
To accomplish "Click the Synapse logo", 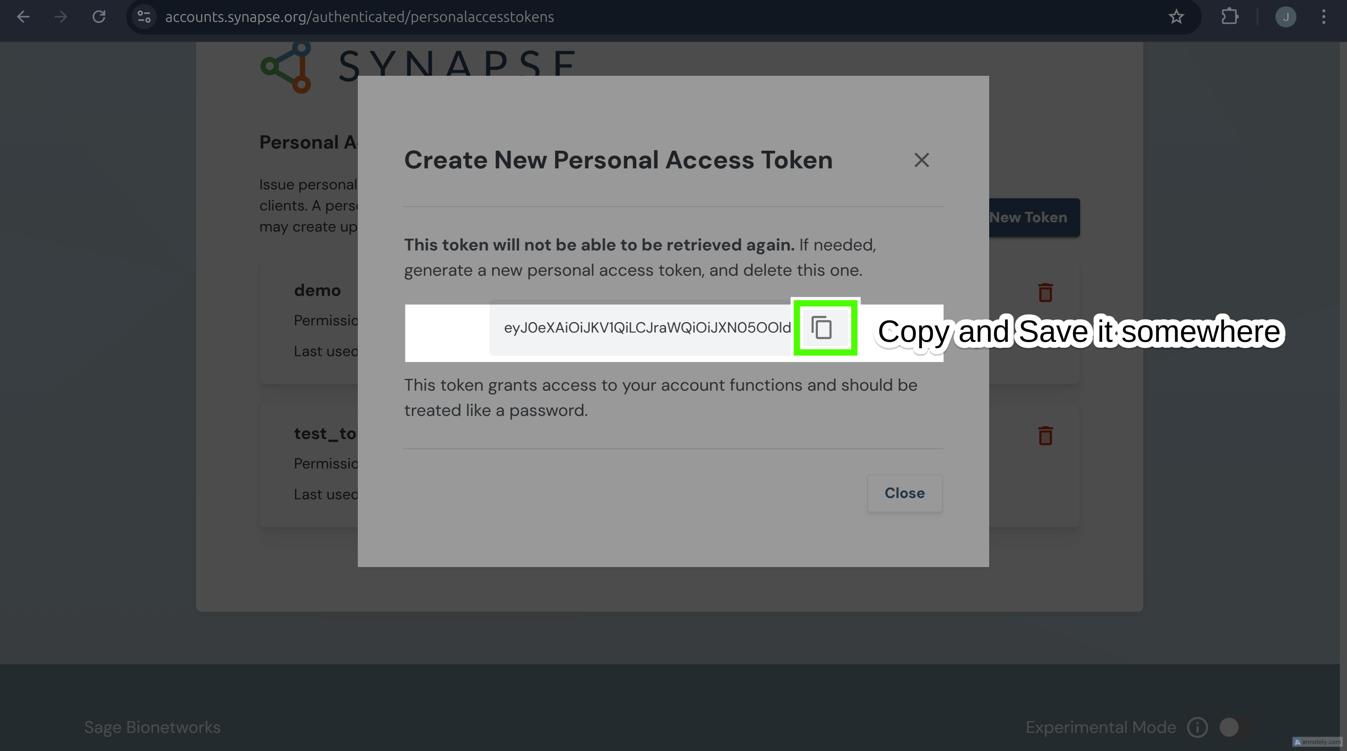I will tap(418, 67).
